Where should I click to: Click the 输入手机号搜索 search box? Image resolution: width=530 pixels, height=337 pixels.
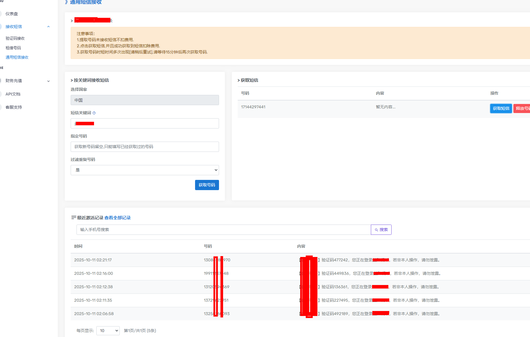coord(223,230)
